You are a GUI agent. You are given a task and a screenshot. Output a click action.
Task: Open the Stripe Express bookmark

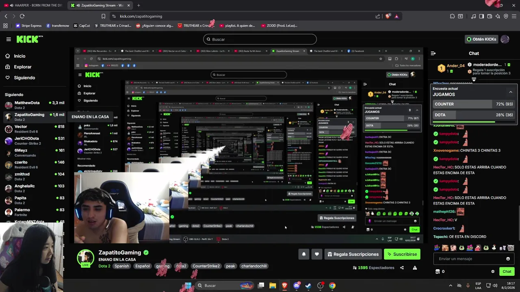tap(28, 26)
